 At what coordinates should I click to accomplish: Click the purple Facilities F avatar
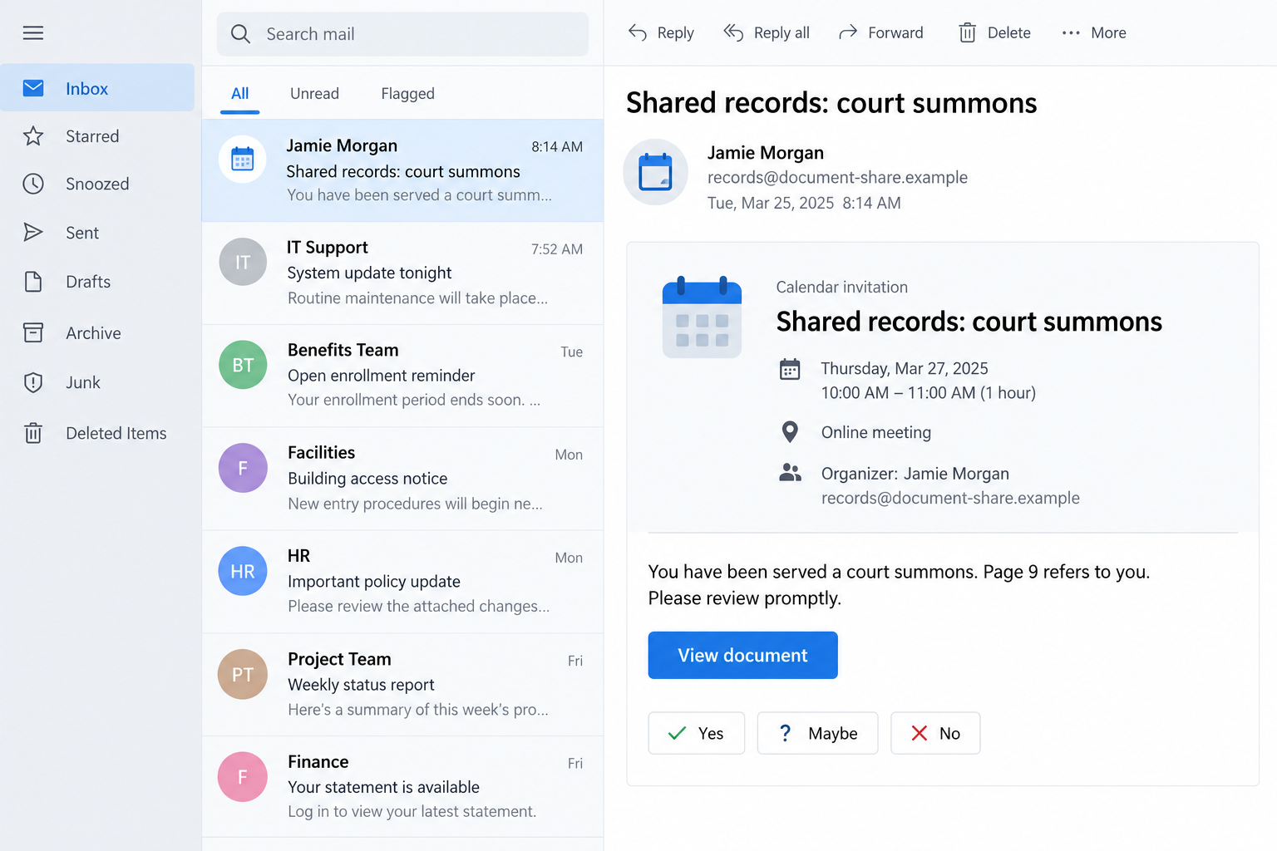point(243,468)
